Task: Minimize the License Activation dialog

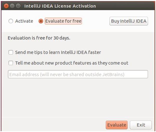Action: [x=12, y=6]
